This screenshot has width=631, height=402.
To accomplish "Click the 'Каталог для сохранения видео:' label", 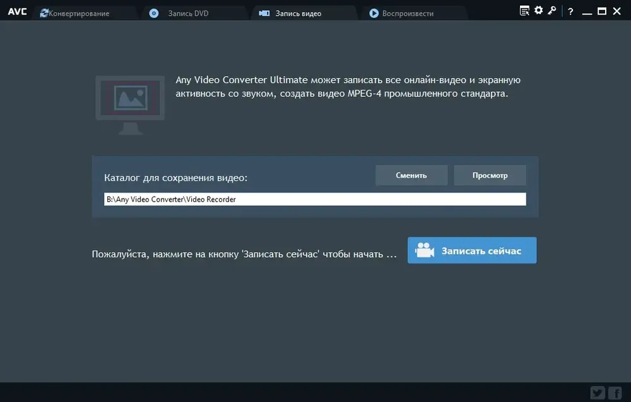I will pos(175,178).
